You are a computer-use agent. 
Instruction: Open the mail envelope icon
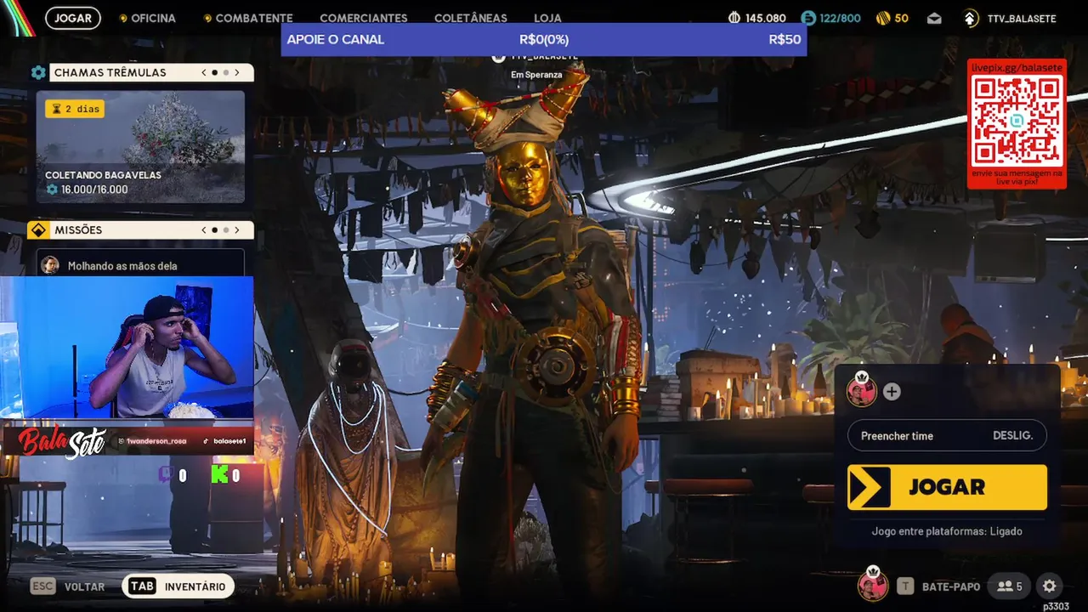point(934,18)
